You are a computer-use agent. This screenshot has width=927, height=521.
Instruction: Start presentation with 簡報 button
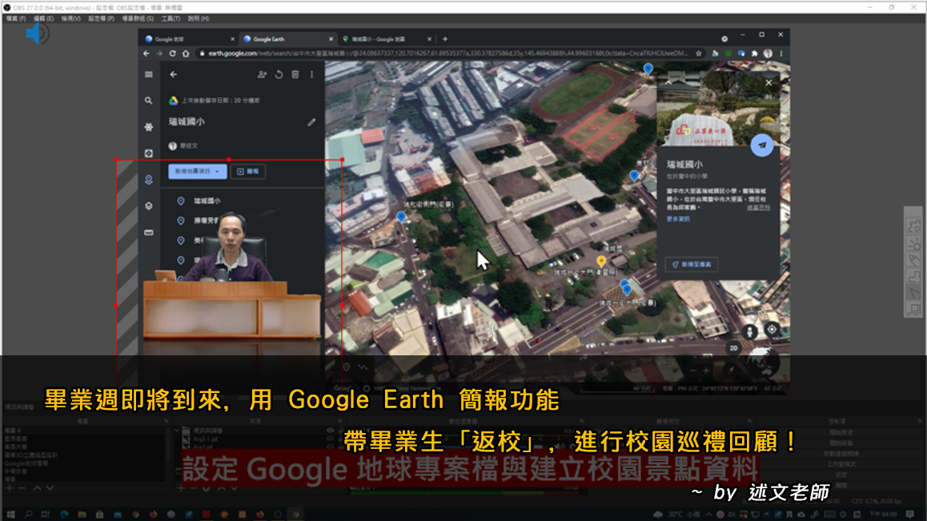click(248, 171)
